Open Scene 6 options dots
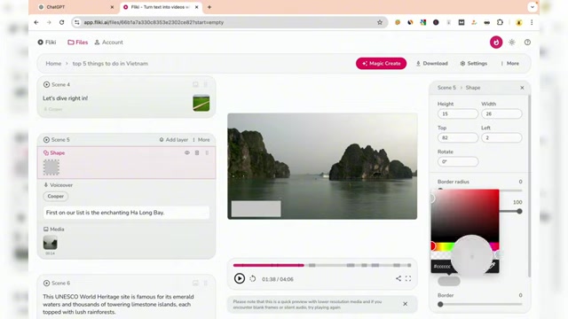This screenshot has height=319, width=568. (205, 284)
